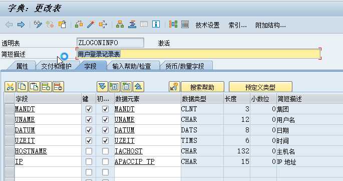Click the active/inactive version icon

click(x=50, y=25)
